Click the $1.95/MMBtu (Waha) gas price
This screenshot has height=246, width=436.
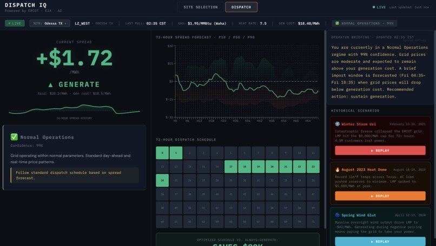click(207, 23)
